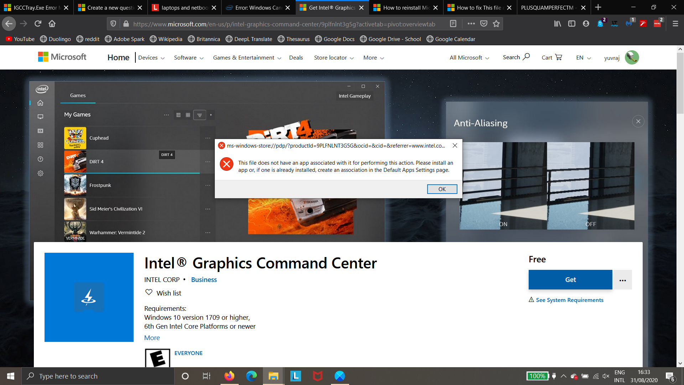Open See System Requirements link
This screenshot has height=385, width=684.
pyautogui.click(x=569, y=300)
